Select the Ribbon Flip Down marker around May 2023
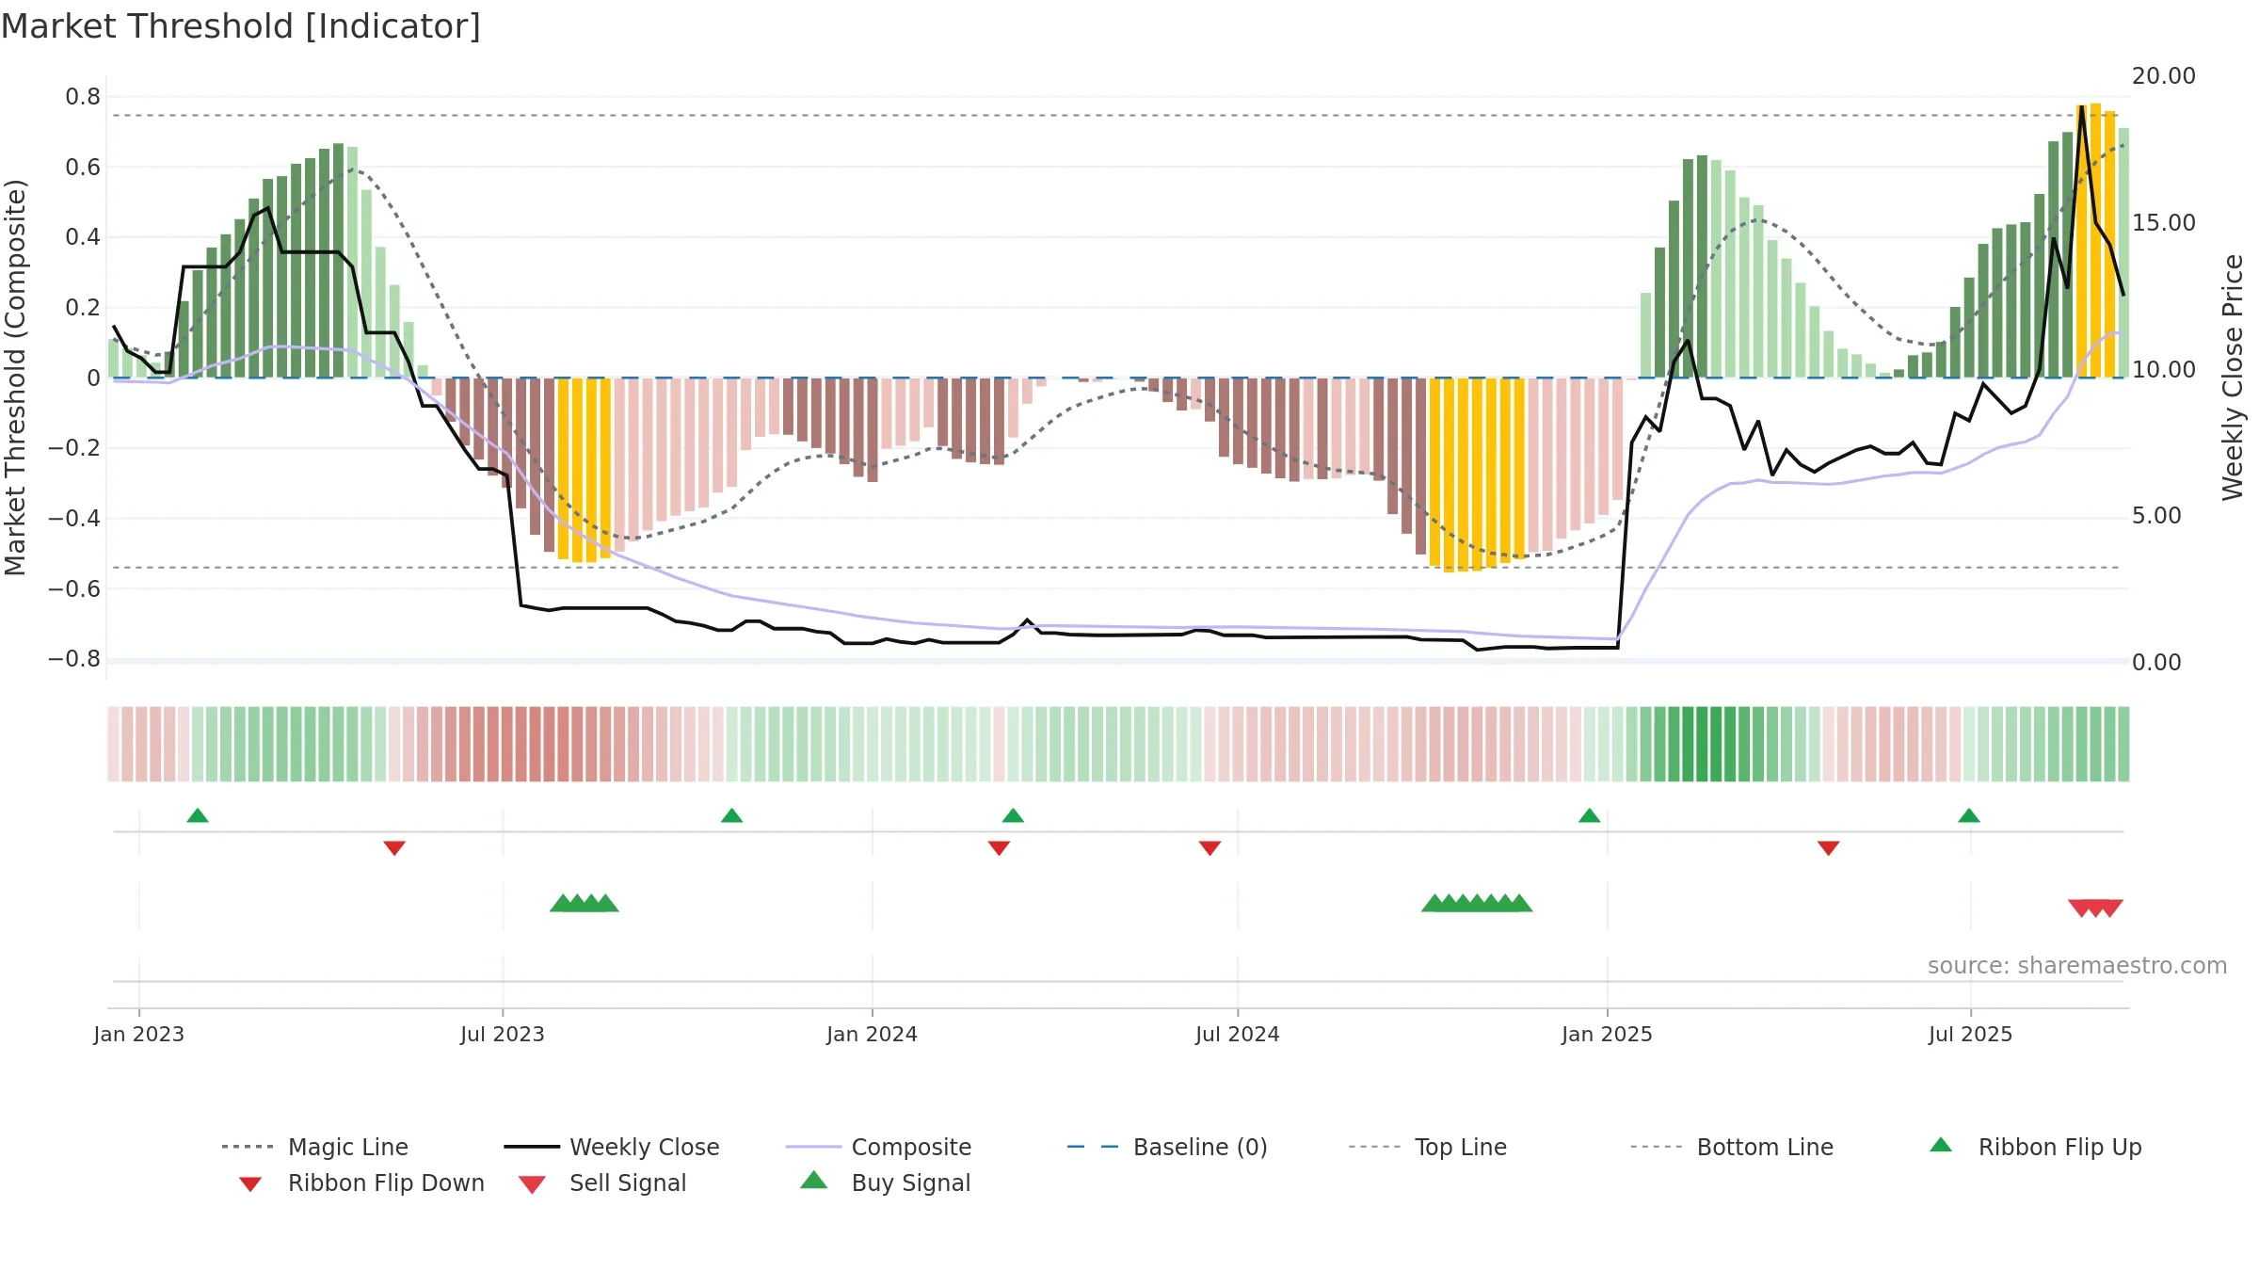Image resolution: width=2259 pixels, height=1271 pixels. [x=394, y=848]
